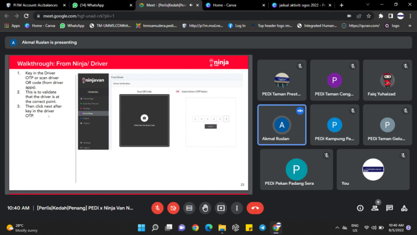Open more options three-dot menu in Meet
This screenshot has width=417, height=235.
tap(237, 208)
